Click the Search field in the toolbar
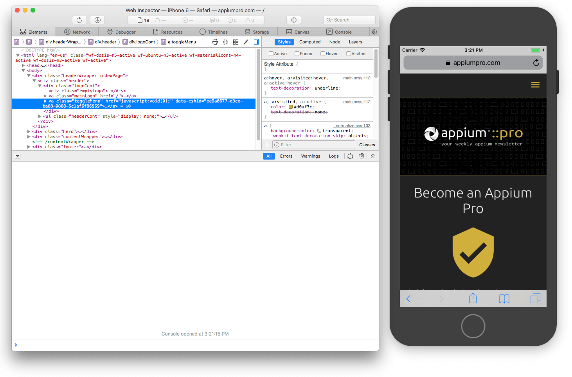This screenshot has height=377, width=572. click(x=349, y=20)
